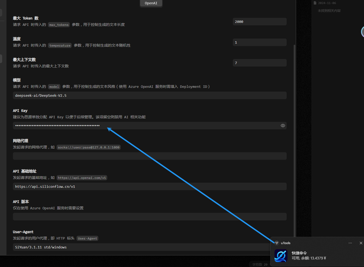Click the 模型 setting heading
The width and height of the screenshot is (364, 267).
[17, 80]
